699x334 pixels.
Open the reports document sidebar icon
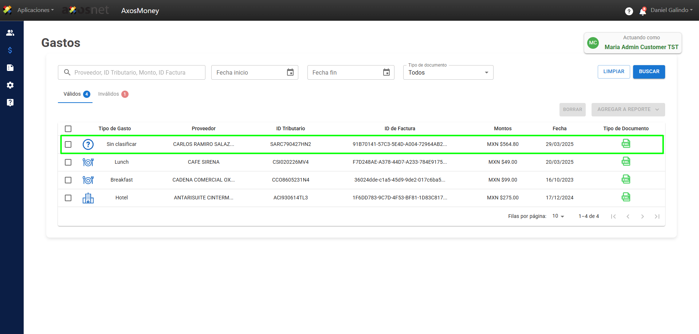point(10,68)
